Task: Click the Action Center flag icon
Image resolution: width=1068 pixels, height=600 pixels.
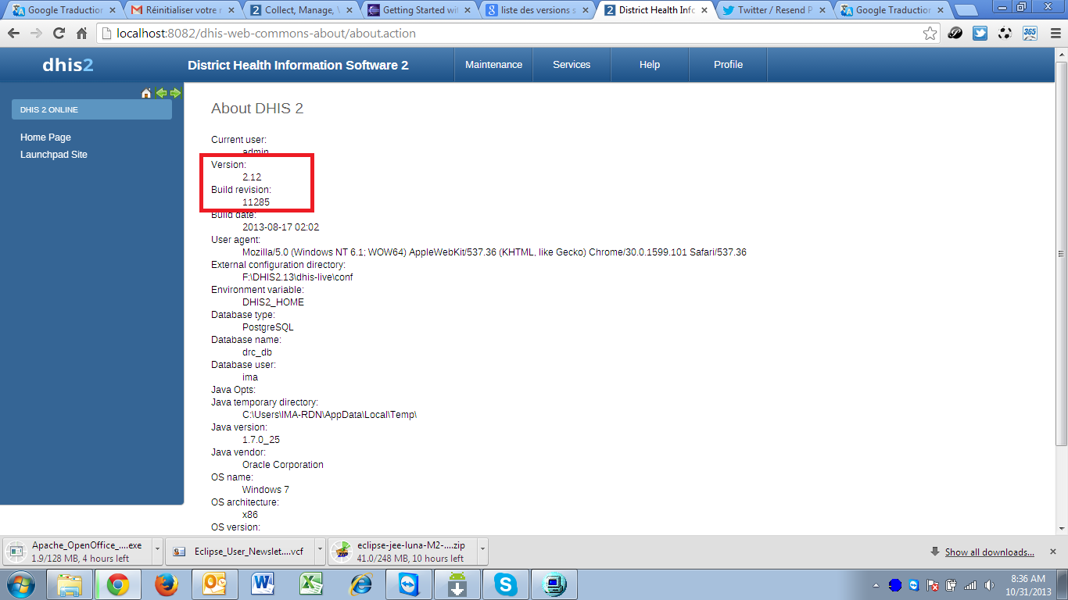Action: point(933,585)
